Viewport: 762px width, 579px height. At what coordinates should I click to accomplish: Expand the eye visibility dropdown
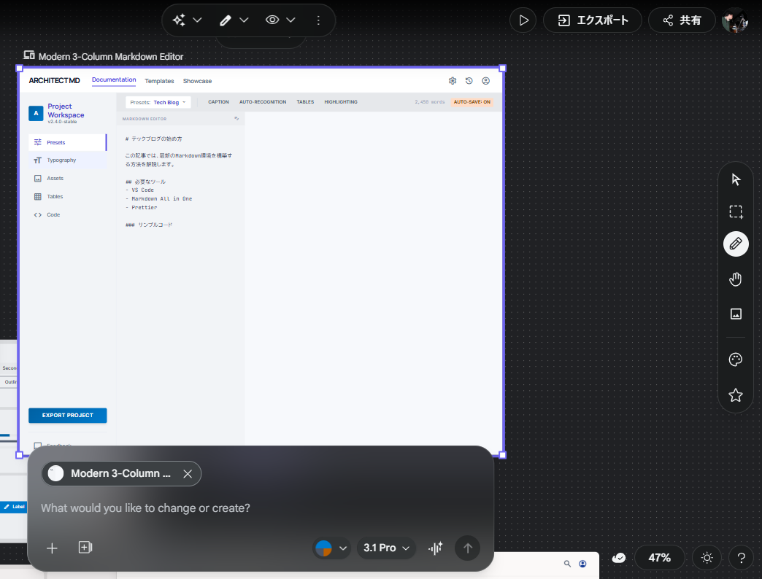click(x=281, y=20)
